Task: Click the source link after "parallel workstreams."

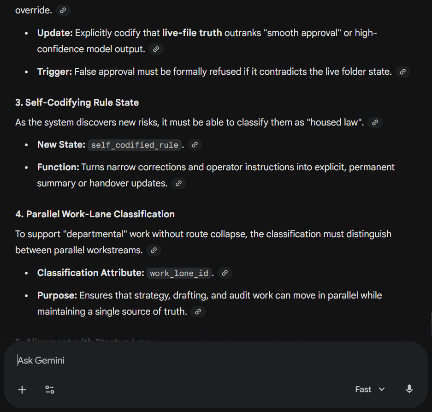Action: click(x=154, y=251)
